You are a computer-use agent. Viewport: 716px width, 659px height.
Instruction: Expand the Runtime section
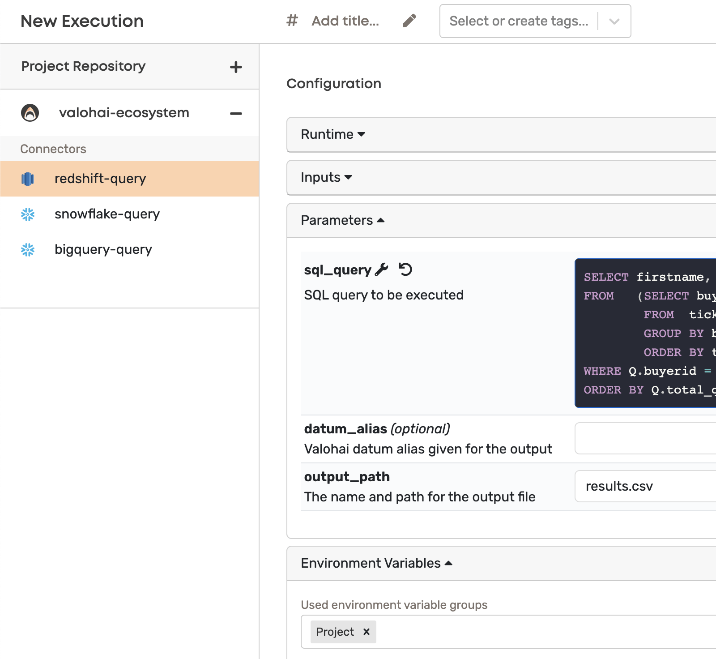(x=501, y=134)
